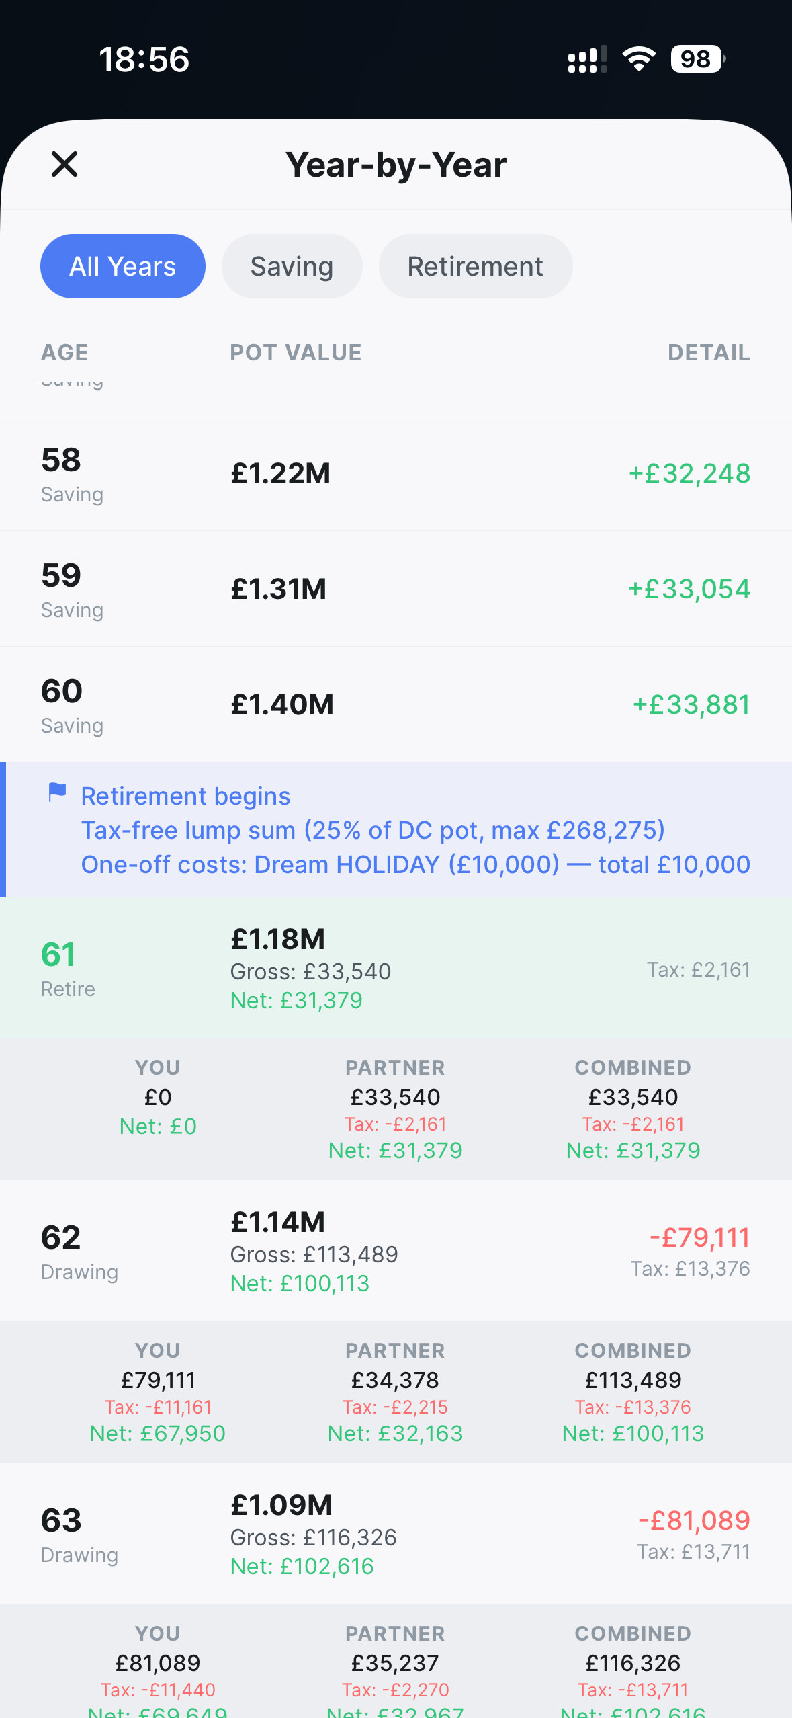Close the Year-by-Year sheet with X
The width and height of the screenshot is (792, 1718).
coord(64,164)
